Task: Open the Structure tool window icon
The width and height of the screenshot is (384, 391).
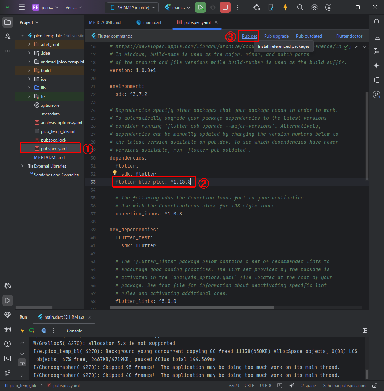Action: [x=8, y=37]
